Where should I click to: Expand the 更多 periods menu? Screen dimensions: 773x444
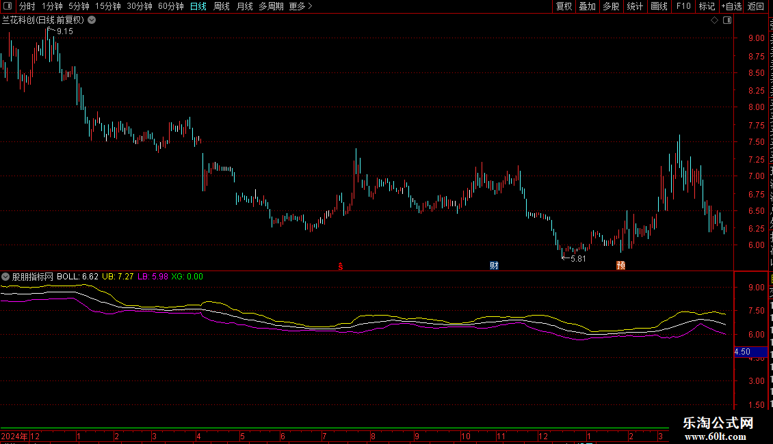301,6
